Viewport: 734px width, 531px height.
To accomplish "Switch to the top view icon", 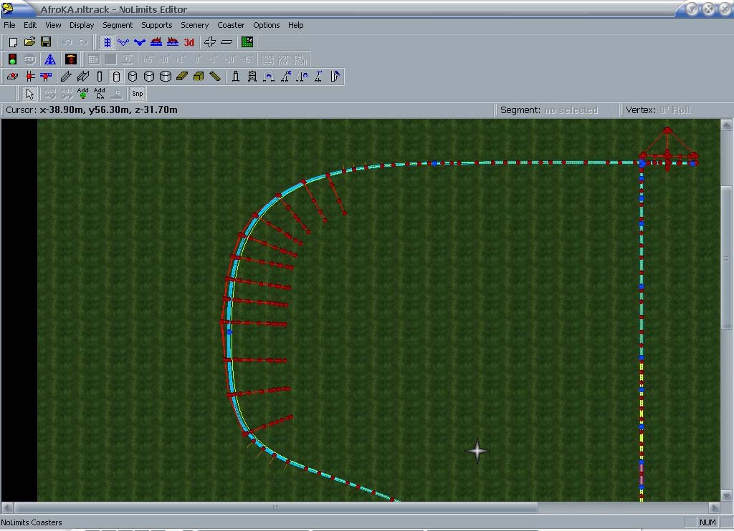I will (x=108, y=42).
